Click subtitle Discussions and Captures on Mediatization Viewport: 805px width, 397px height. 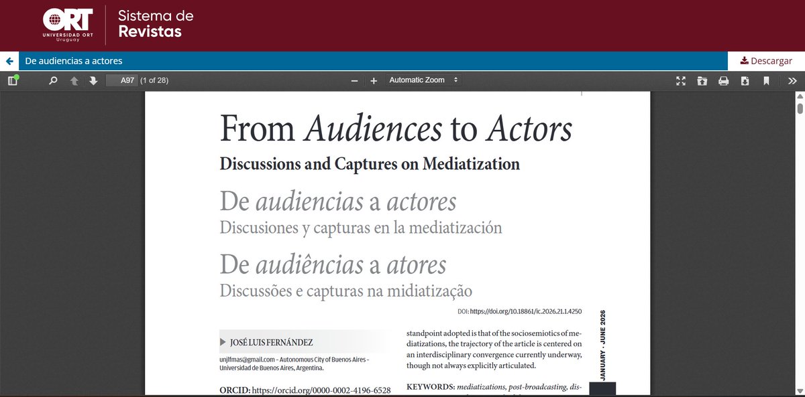370,163
